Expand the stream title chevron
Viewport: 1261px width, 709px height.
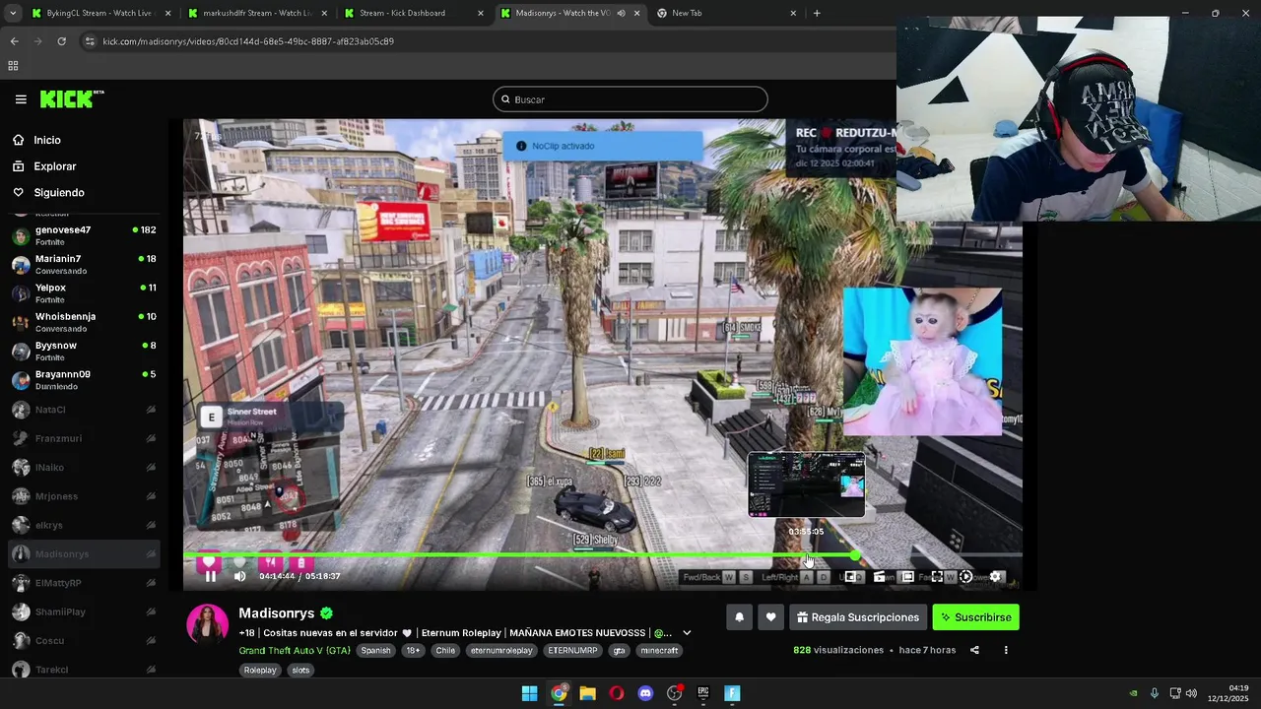click(687, 633)
